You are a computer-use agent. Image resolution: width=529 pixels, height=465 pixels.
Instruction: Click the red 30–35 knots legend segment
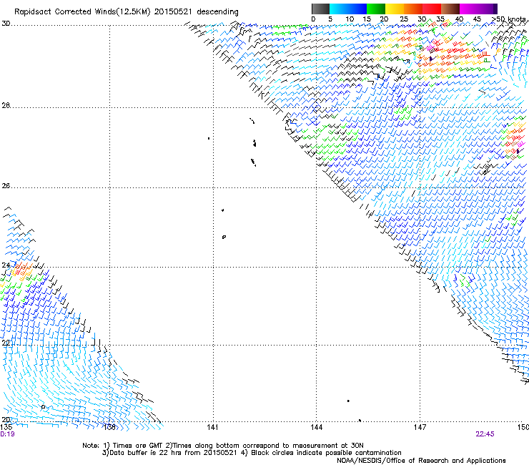[x=432, y=9]
